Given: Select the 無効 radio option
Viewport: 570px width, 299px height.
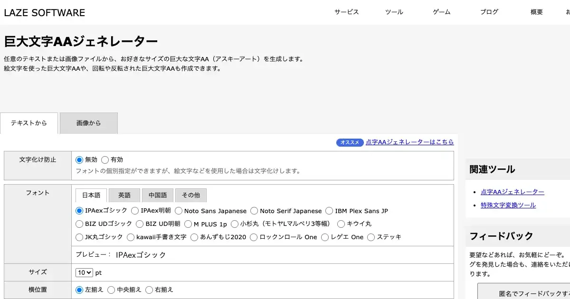Looking at the screenshot, I should click(79, 160).
